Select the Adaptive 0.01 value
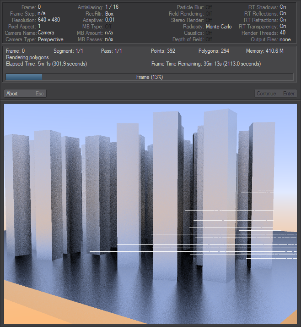The image size is (301, 327). click(x=110, y=20)
